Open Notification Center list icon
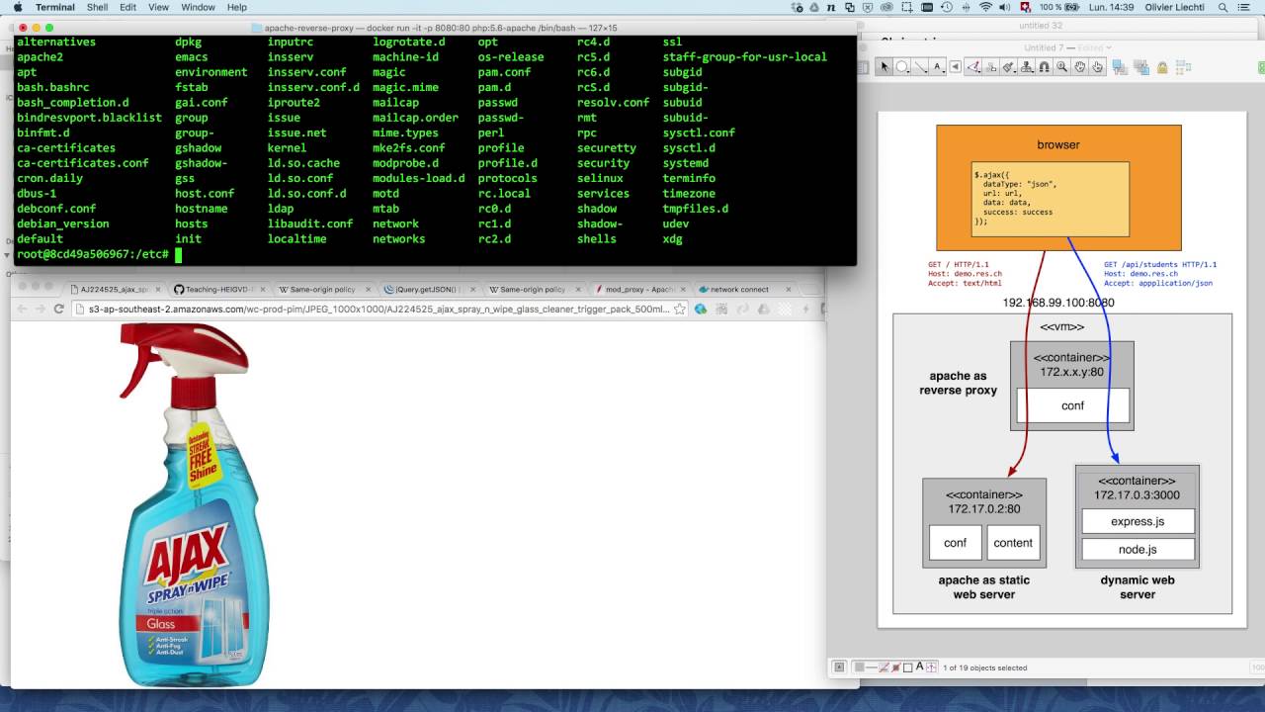 (x=1244, y=7)
